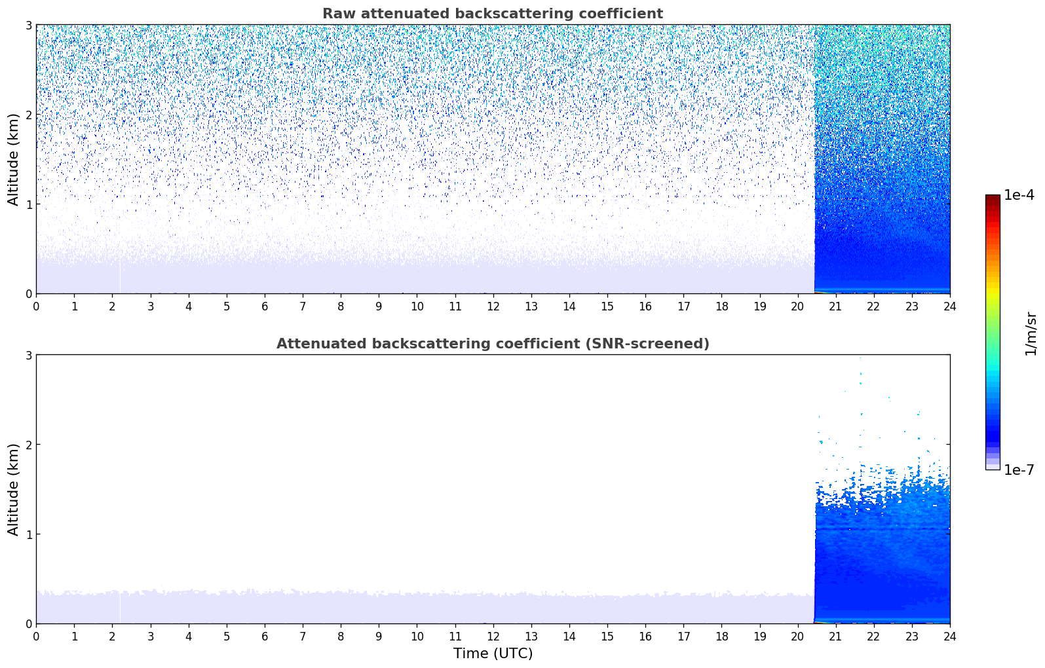
Task: Click the 'Time (UTC)' axis label
Action: click(x=493, y=654)
